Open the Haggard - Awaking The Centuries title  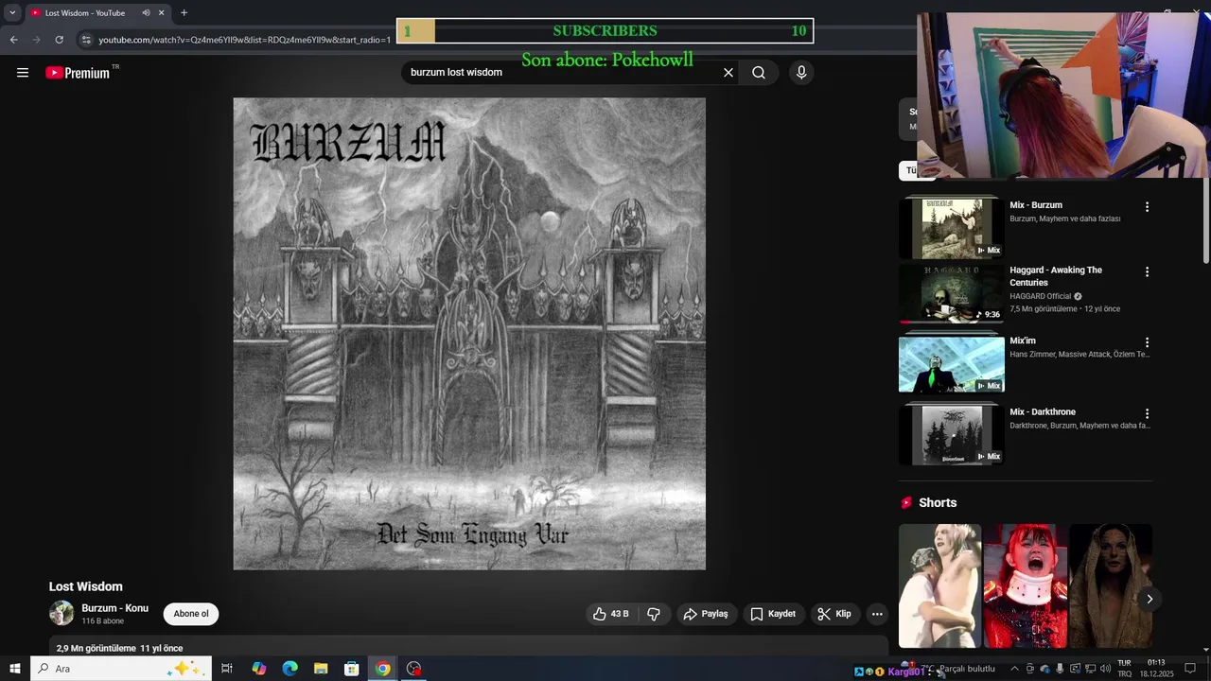click(1056, 276)
